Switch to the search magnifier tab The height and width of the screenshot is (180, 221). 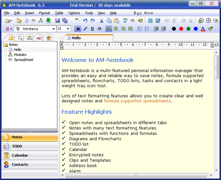coord(20,38)
